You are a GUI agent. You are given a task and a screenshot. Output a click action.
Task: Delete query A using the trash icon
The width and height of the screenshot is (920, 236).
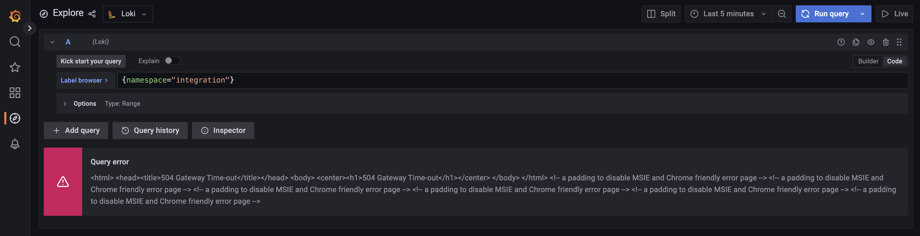(886, 42)
